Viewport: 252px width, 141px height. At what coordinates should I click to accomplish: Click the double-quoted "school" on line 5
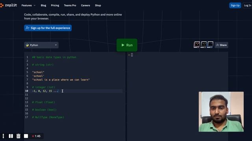click(38, 72)
